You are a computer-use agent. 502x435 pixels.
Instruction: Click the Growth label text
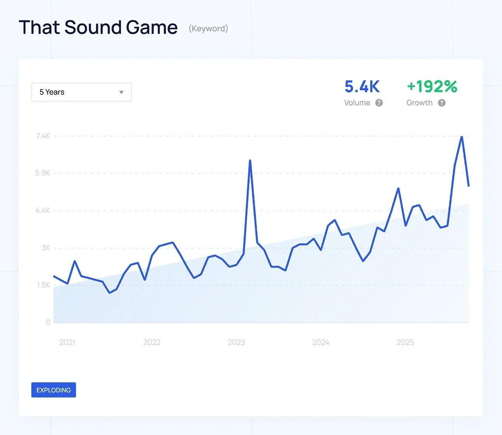click(419, 103)
